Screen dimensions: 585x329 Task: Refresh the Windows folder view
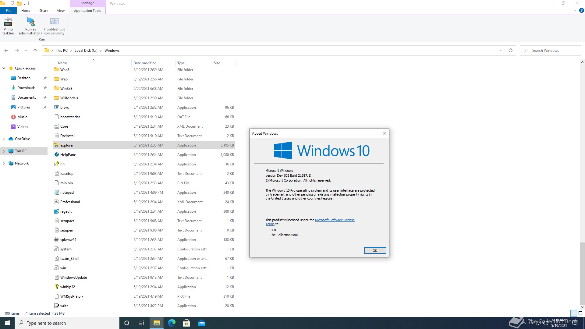(x=511, y=51)
